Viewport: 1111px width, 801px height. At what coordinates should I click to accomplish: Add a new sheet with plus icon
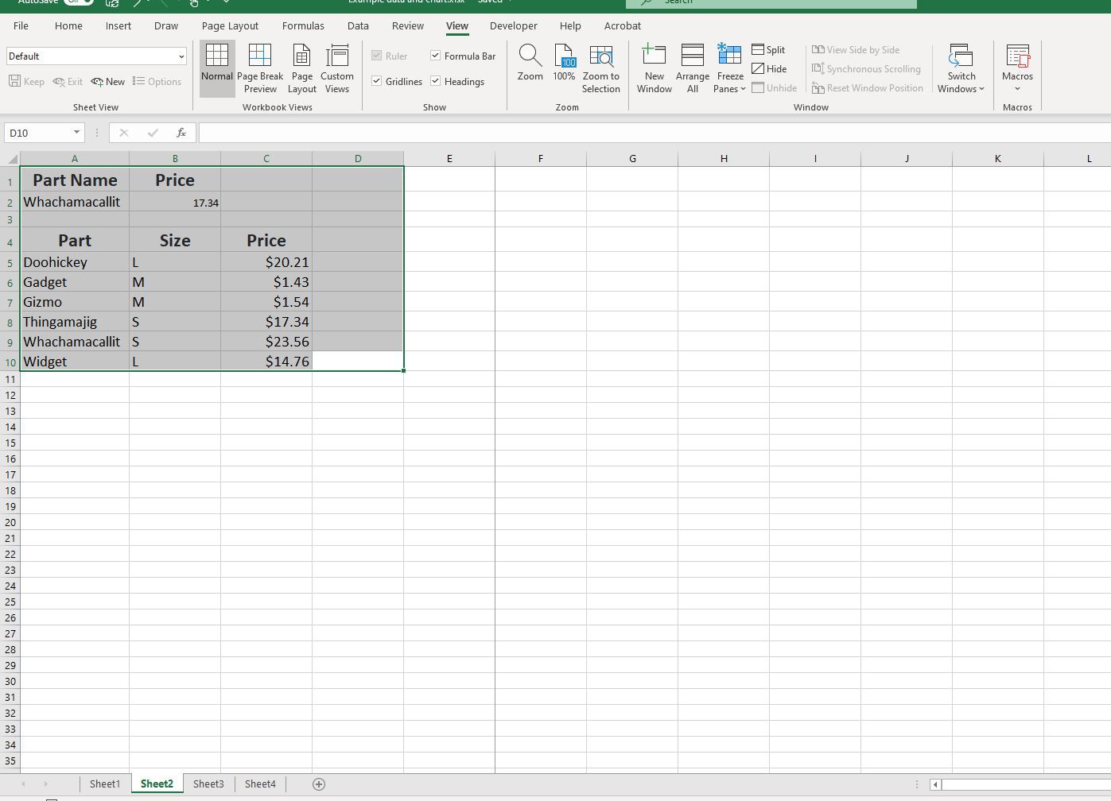click(319, 784)
